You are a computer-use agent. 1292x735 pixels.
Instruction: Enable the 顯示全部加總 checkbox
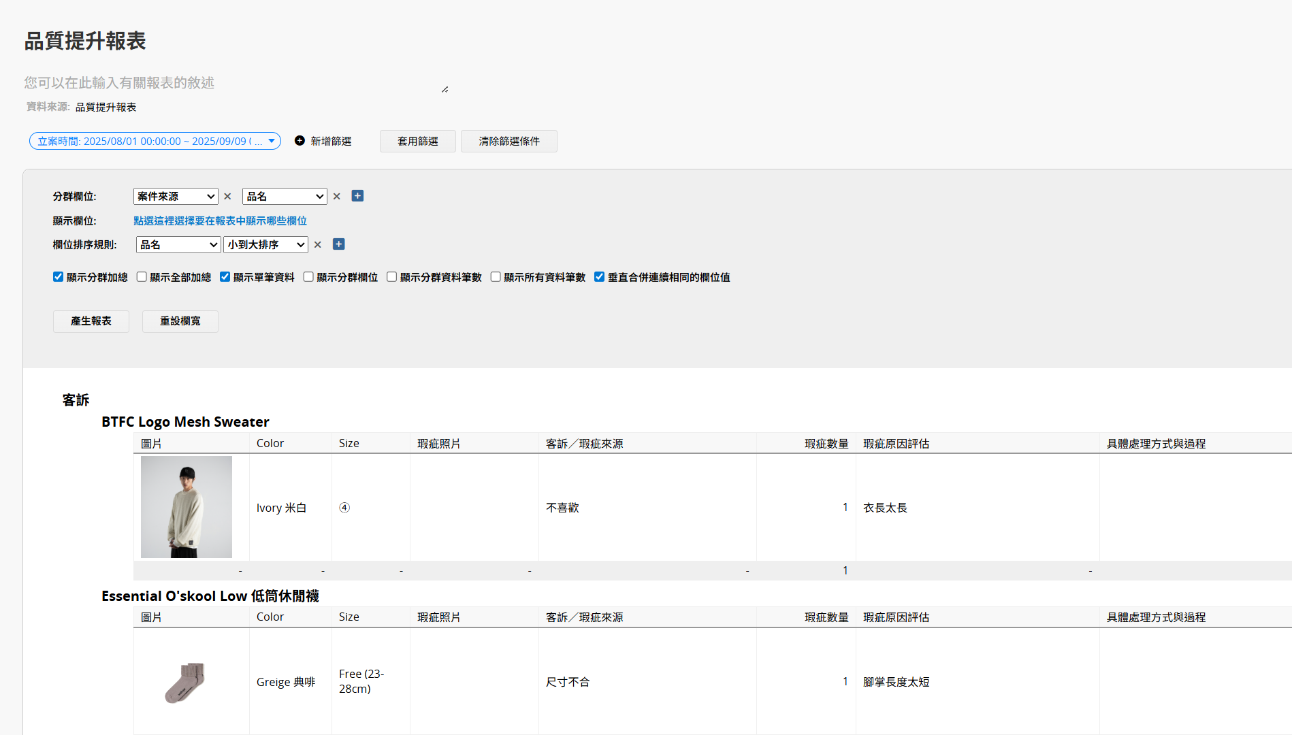pos(142,277)
